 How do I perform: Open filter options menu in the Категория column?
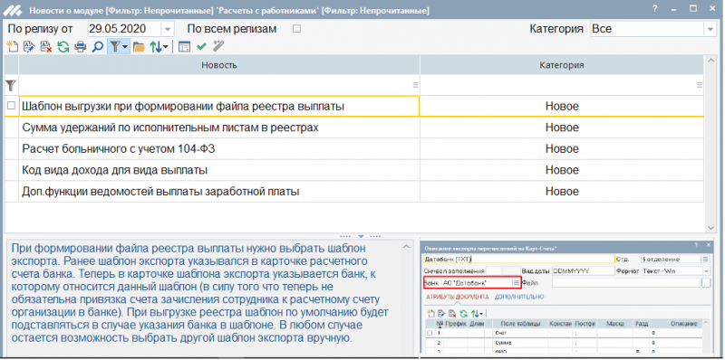click(x=699, y=85)
